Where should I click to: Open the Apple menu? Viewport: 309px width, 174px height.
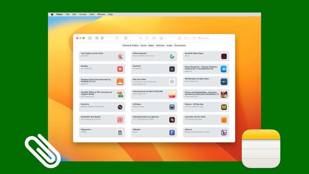52,14
